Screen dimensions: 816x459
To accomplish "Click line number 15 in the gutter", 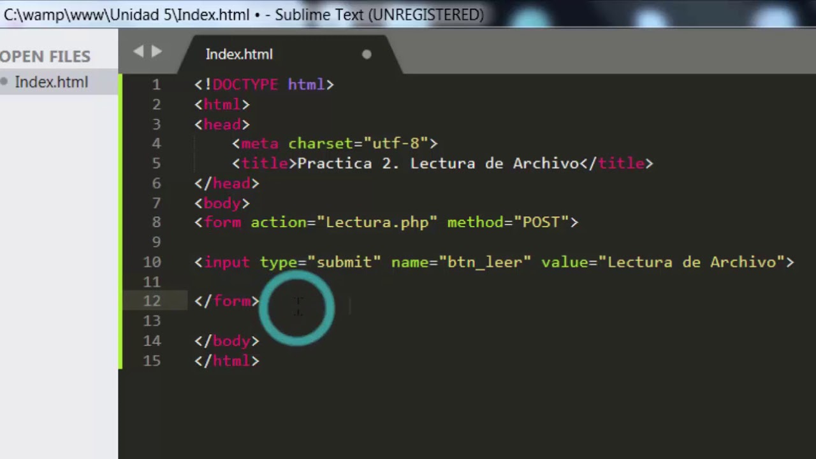I will click(x=152, y=361).
